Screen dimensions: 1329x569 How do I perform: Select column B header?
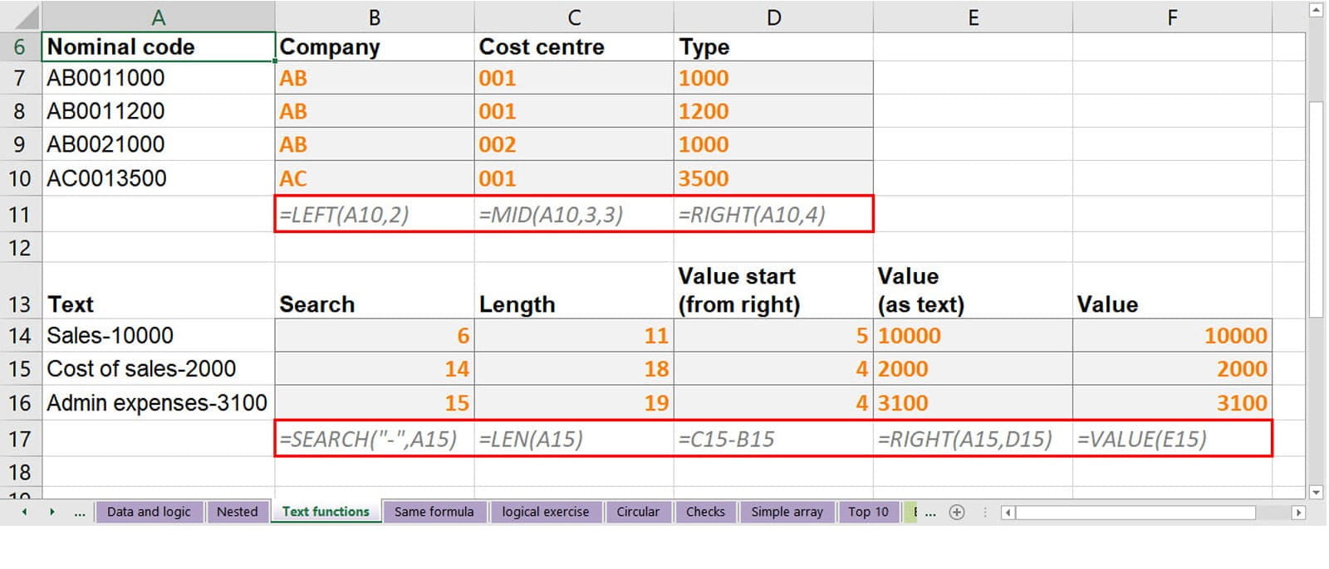pos(374,17)
